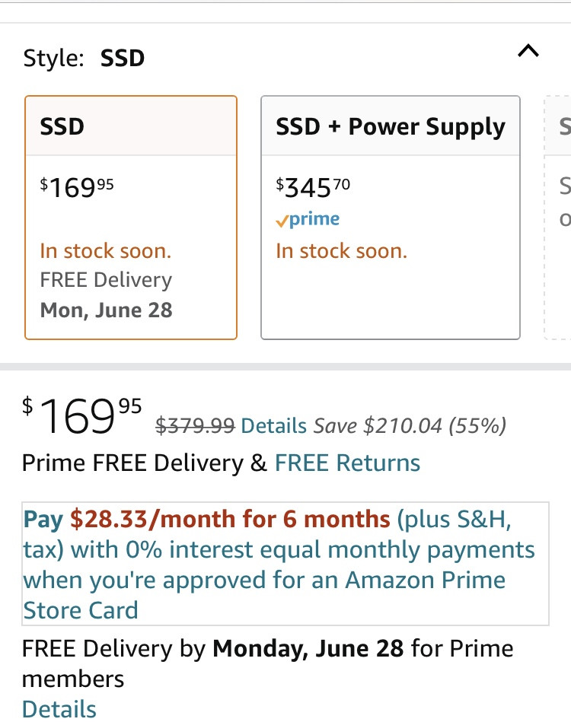Click Details link under delivery info
This screenshot has height=722, width=571.
click(59, 708)
